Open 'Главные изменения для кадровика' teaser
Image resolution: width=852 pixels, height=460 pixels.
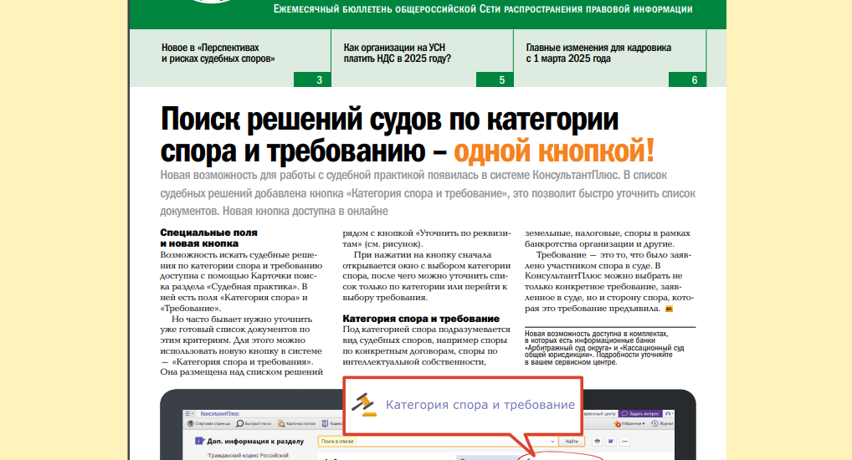(598, 54)
